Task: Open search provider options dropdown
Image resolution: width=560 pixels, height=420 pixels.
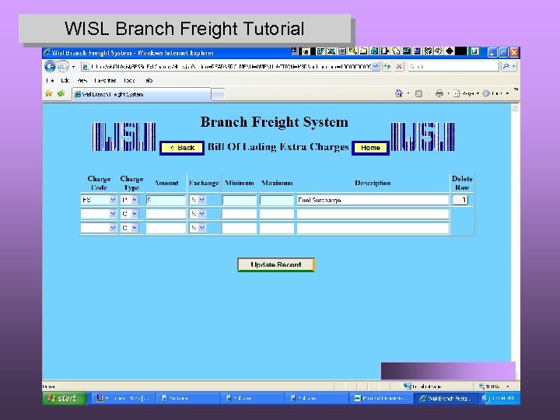Action: [x=513, y=66]
